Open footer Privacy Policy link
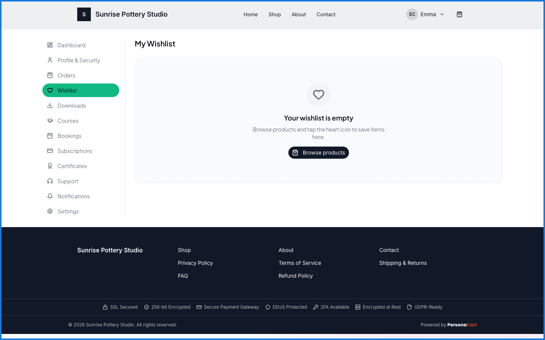Image resolution: width=545 pixels, height=340 pixels. click(x=195, y=263)
